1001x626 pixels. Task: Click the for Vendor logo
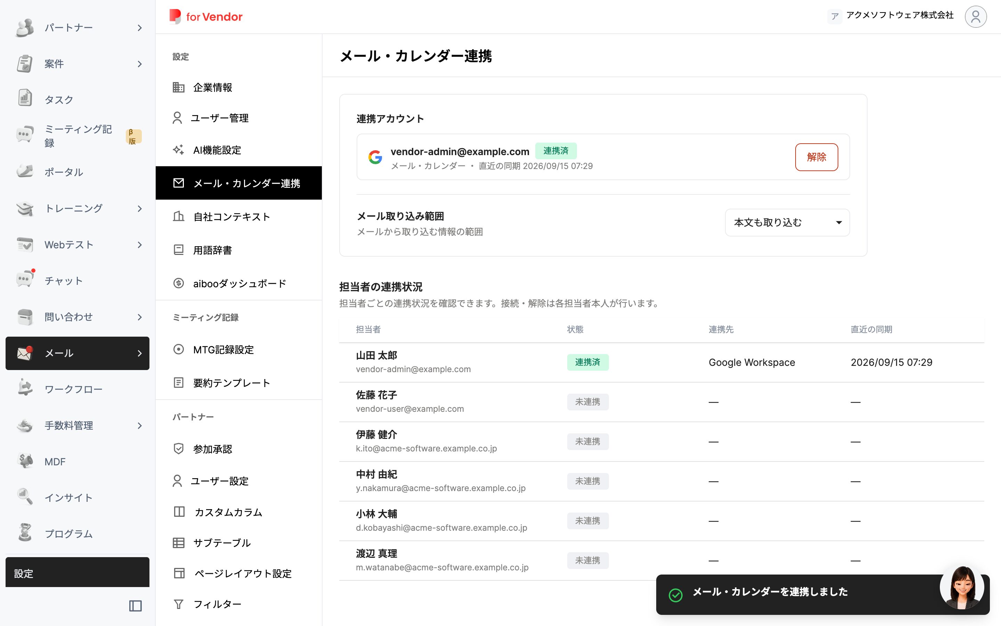(205, 17)
